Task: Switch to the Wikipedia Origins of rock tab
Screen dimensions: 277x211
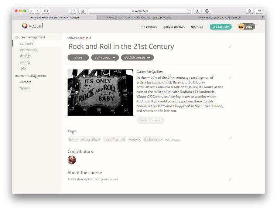Action: 138,17
